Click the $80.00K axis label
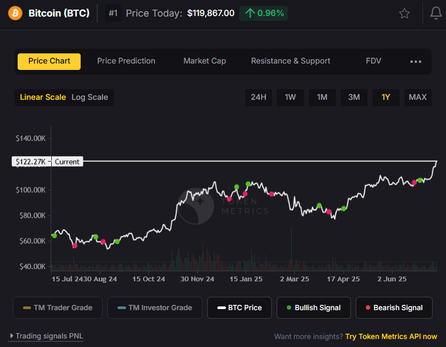 (33, 216)
